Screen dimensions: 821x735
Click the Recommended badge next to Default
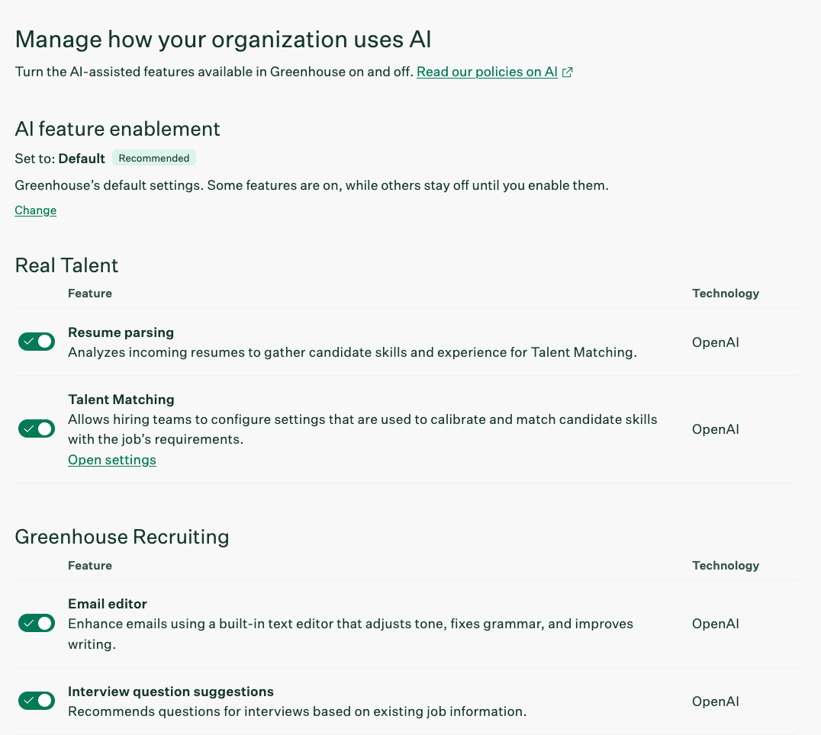154,159
